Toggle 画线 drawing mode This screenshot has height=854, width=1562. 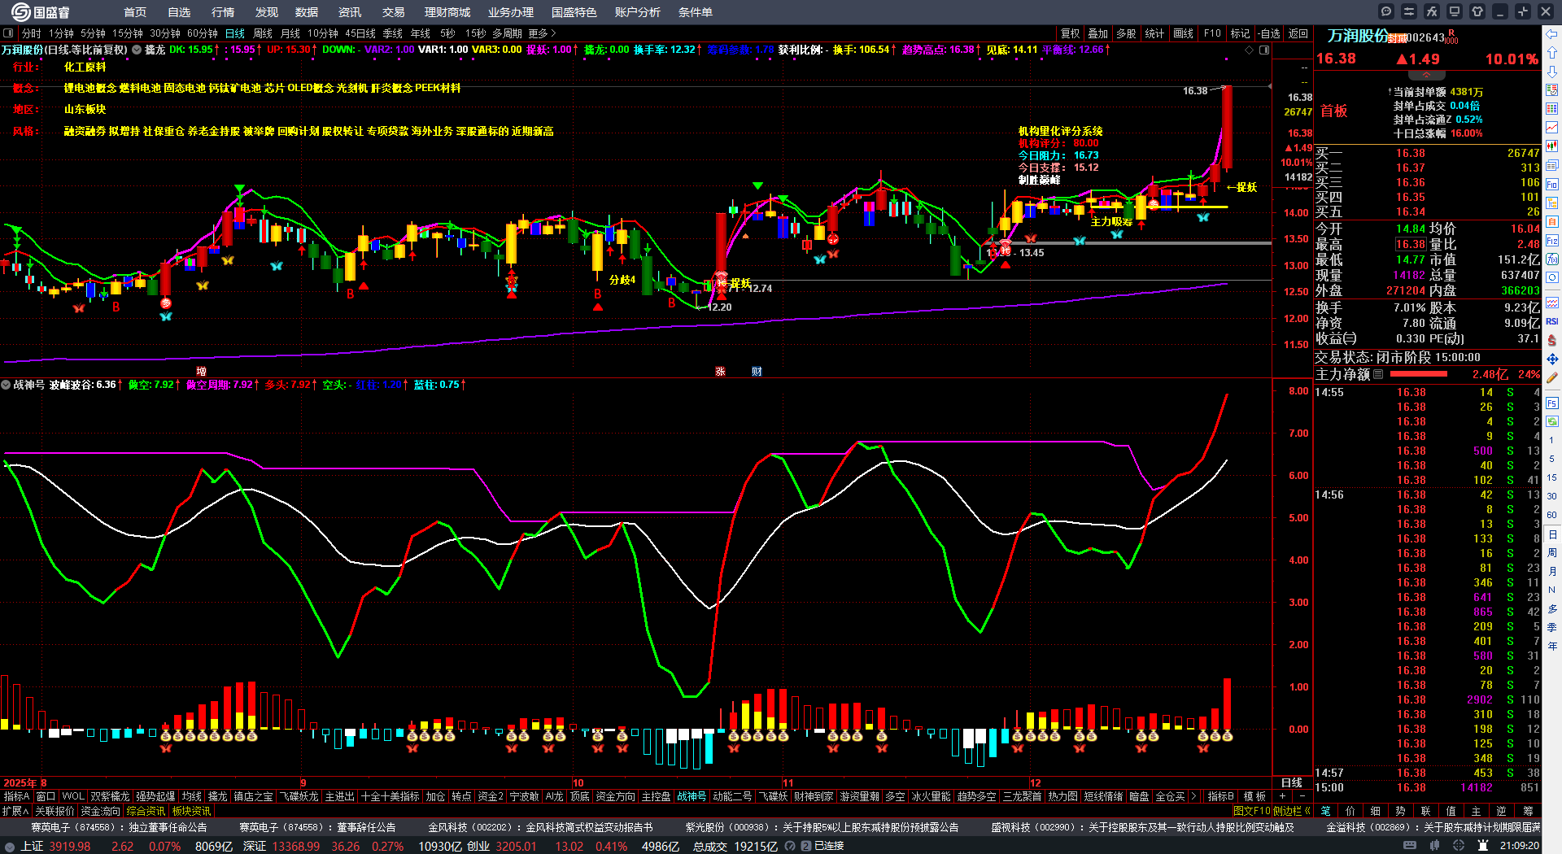point(1184,33)
